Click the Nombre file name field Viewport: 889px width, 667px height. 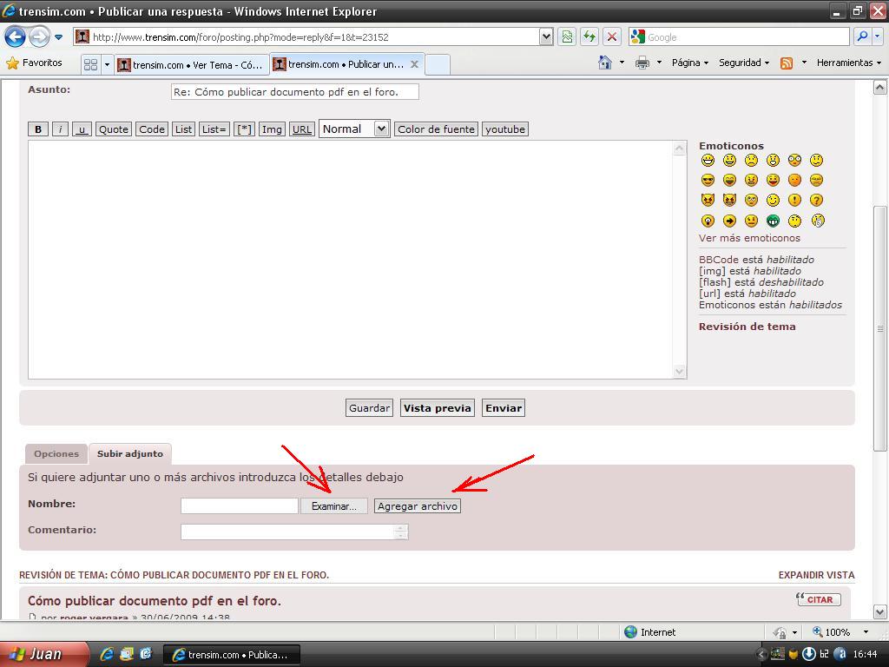click(240, 505)
